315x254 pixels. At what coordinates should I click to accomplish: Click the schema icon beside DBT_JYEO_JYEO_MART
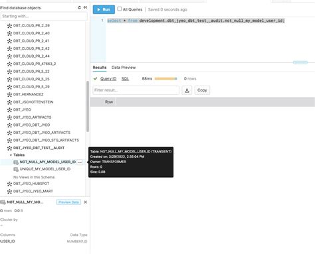(x=9, y=191)
